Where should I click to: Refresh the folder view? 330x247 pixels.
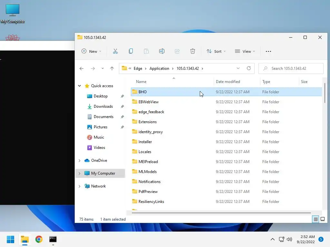[x=249, y=68]
